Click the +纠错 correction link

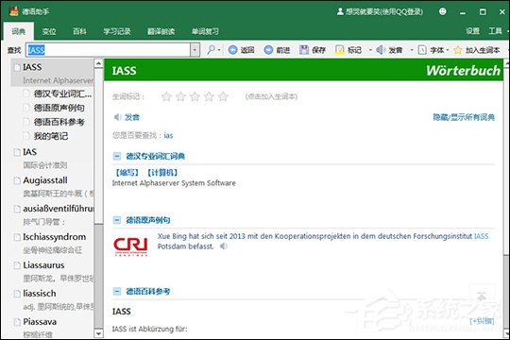[482, 321]
